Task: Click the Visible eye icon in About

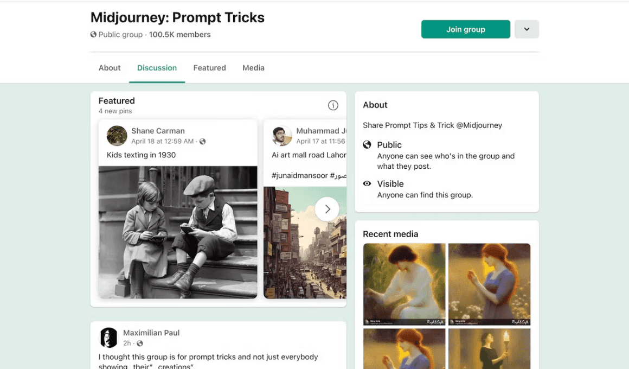Action: (x=367, y=183)
